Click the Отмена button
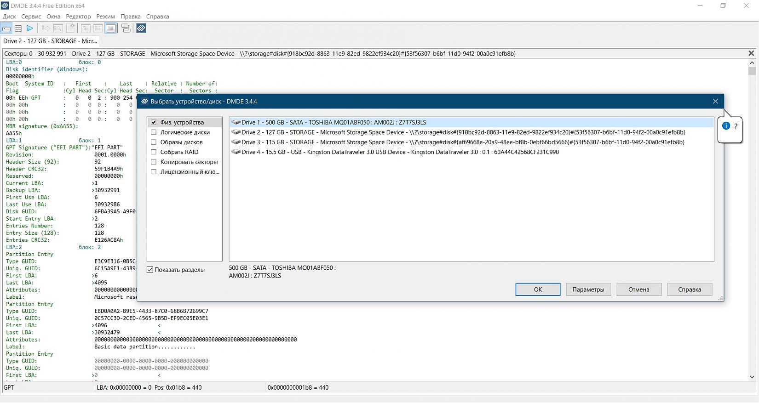 coord(639,289)
